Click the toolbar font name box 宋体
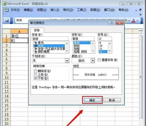146x126 pixels. coord(22,20)
